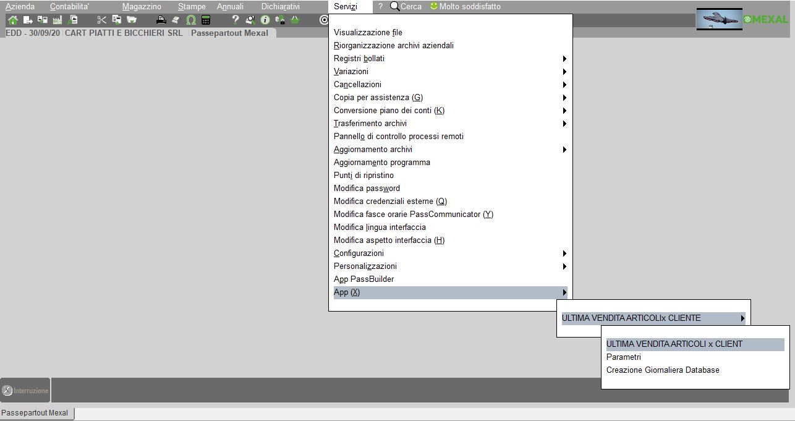Select Parametri in the app submenu
Image resolution: width=795 pixels, height=421 pixels.
pyautogui.click(x=624, y=357)
